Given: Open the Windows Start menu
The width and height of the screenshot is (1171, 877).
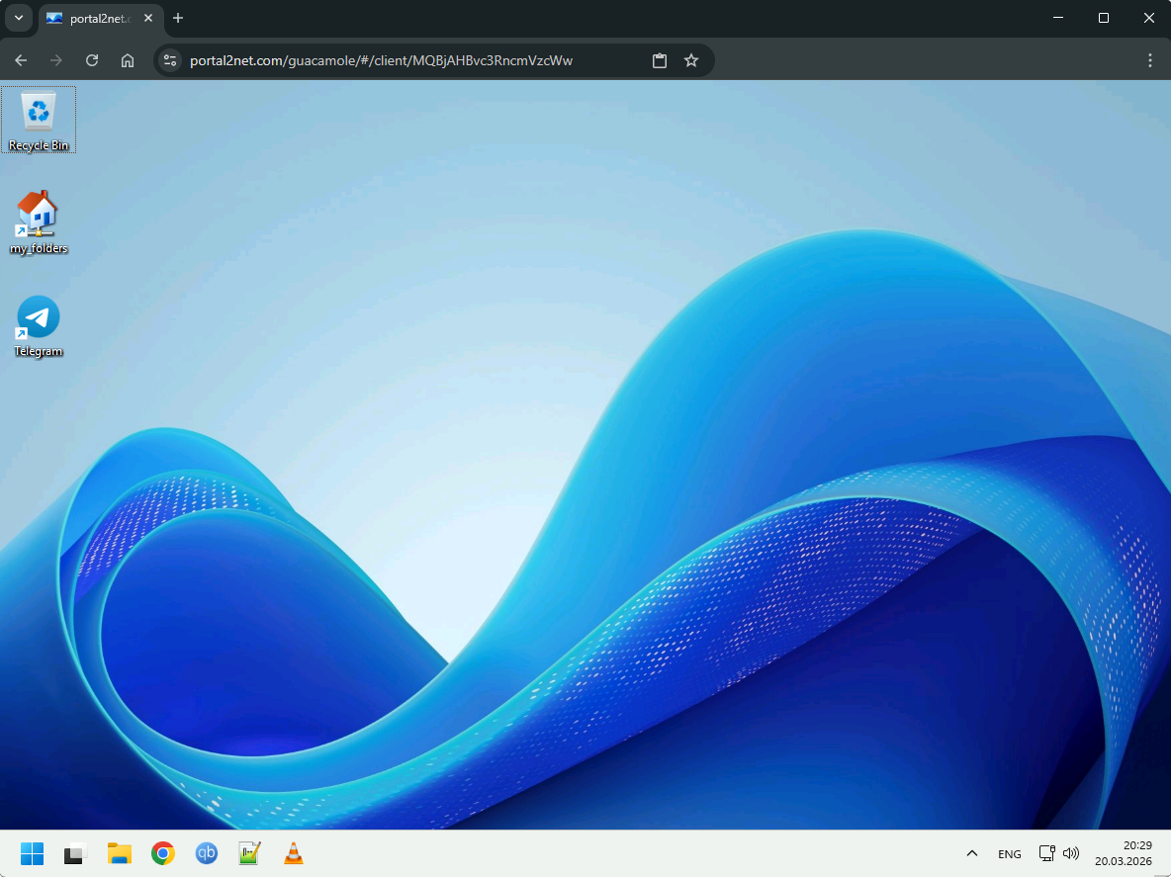Looking at the screenshot, I should pyautogui.click(x=32, y=853).
